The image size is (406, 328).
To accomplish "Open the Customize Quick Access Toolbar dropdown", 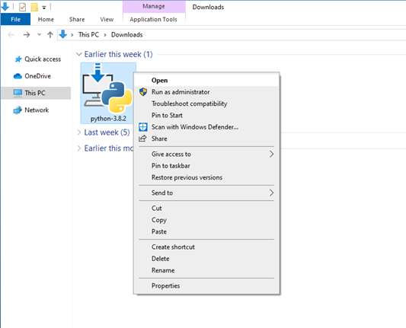I will 44,8.
